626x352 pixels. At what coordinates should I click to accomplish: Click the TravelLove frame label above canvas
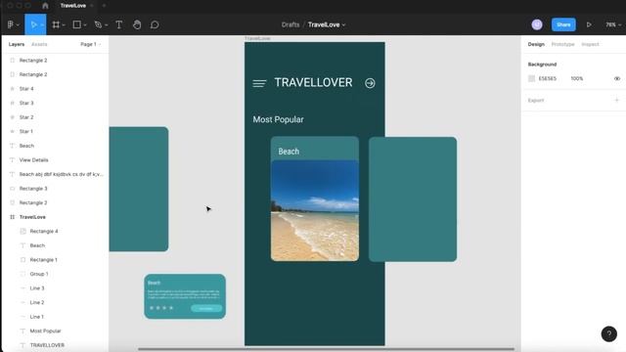click(257, 39)
